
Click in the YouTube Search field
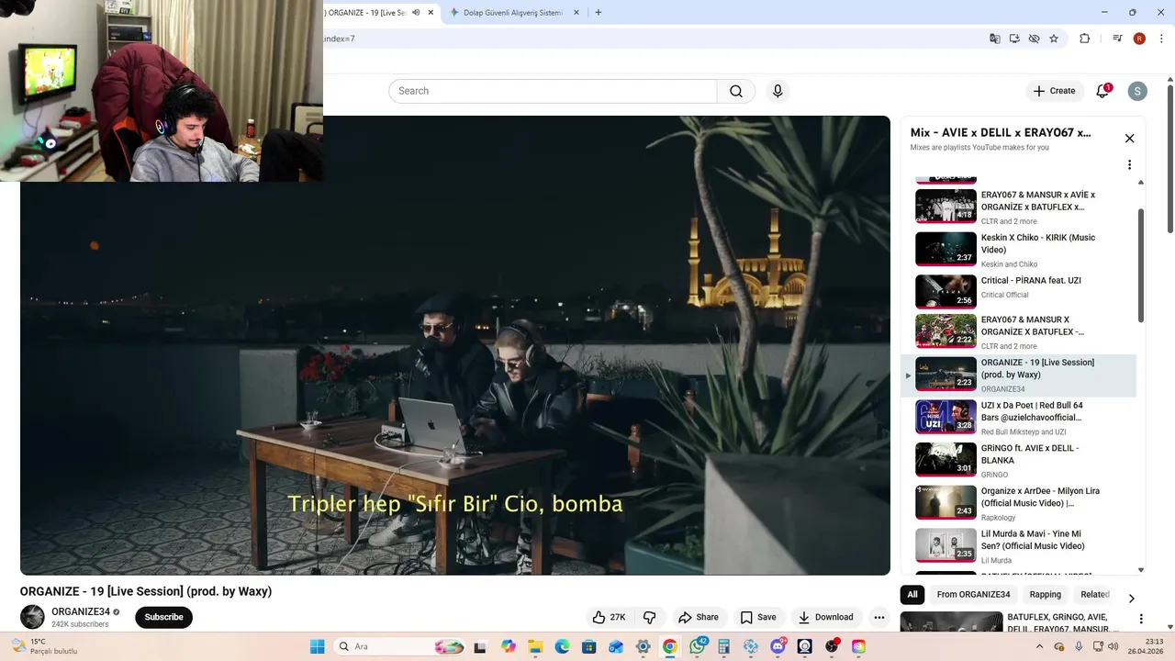tap(553, 91)
